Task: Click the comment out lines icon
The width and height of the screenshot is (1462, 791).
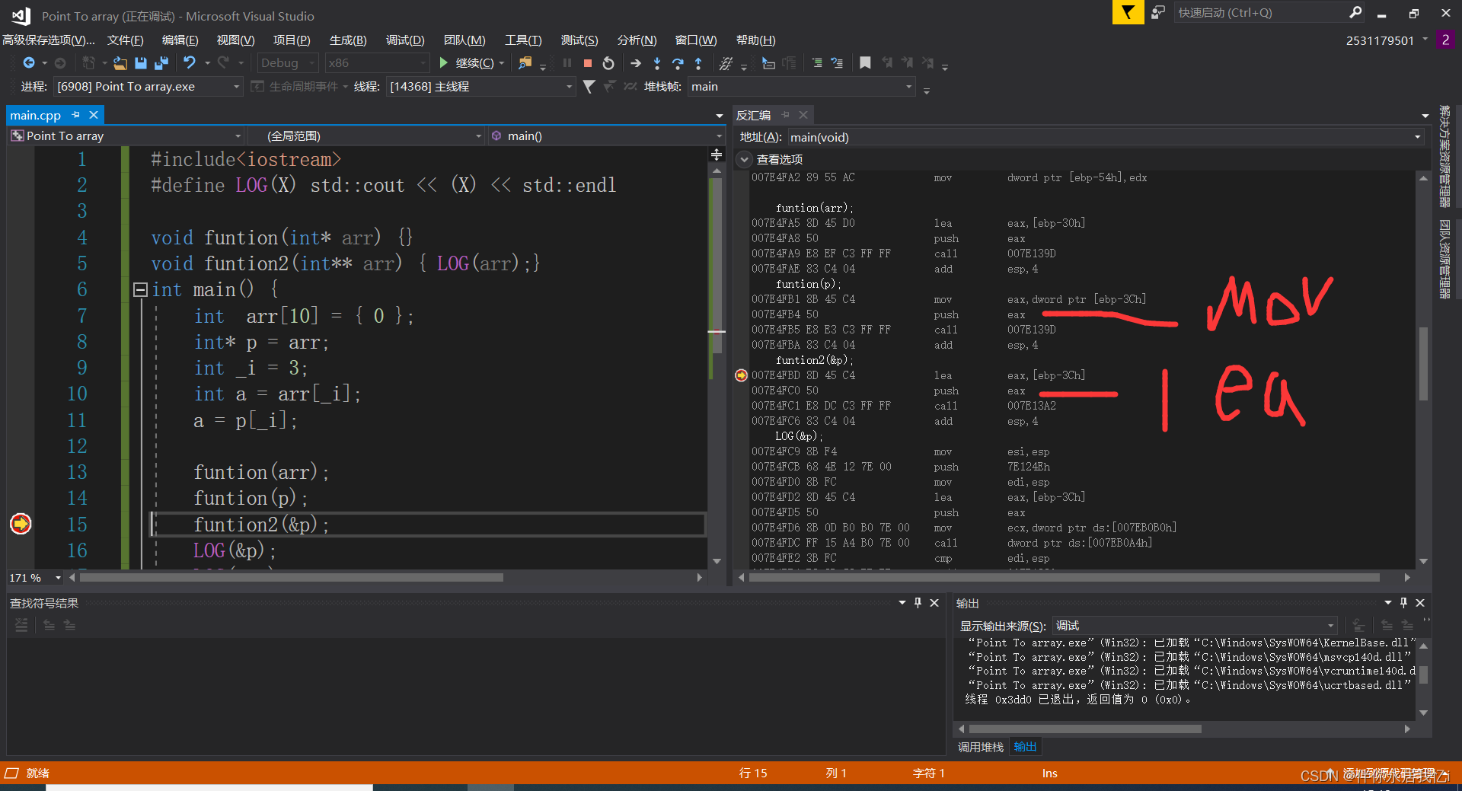Action: click(817, 63)
